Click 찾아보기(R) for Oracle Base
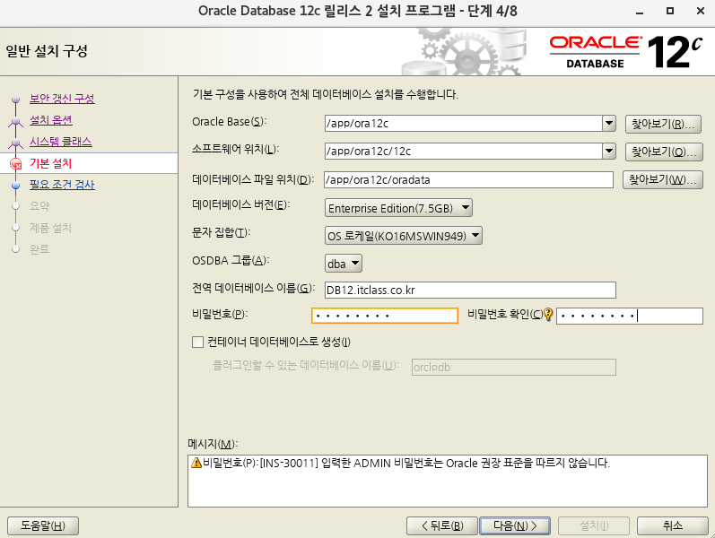Screen dimensions: 715x538 point(663,124)
